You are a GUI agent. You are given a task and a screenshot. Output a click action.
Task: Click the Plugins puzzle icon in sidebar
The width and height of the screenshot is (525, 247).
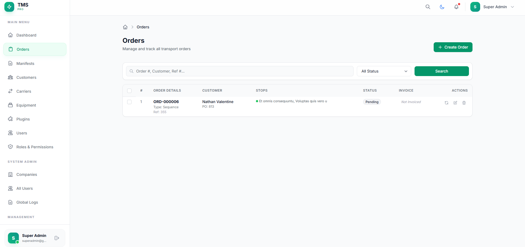(x=10, y=119)
